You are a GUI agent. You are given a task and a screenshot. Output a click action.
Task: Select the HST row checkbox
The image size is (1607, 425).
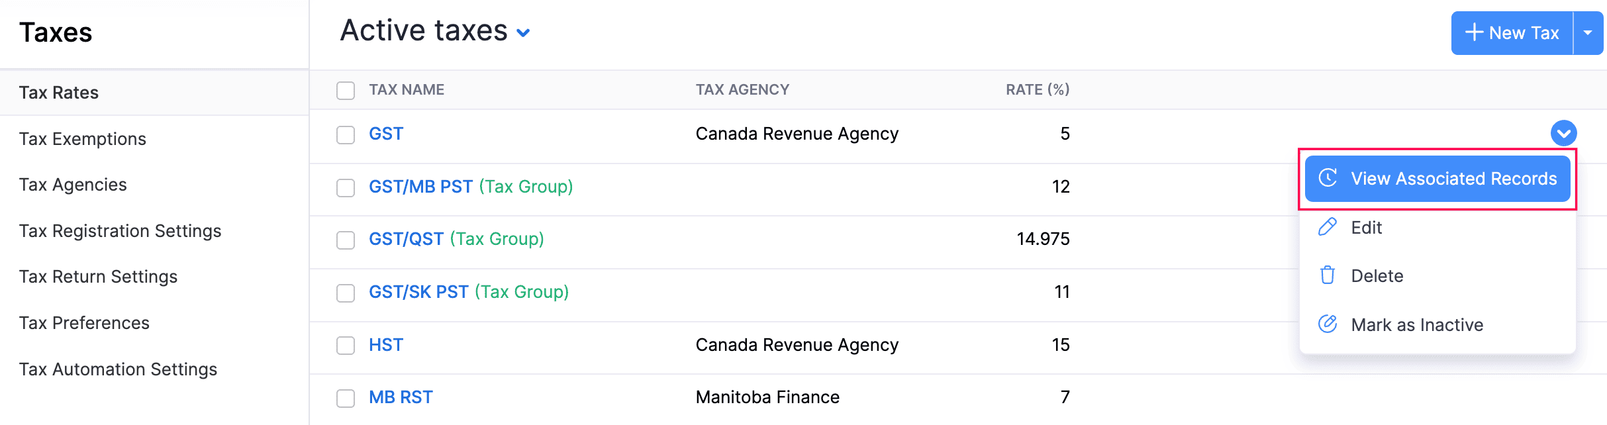coord(346,346)
